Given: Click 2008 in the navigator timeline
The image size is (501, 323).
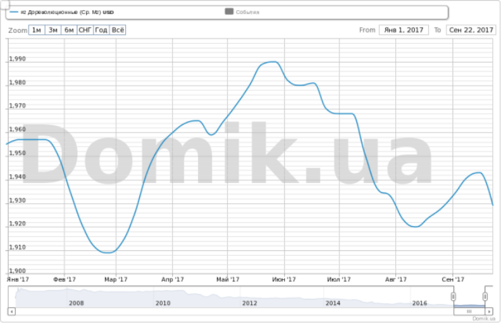Looking at the screenshot, I should pyautogui.click(x=76, y=303).
